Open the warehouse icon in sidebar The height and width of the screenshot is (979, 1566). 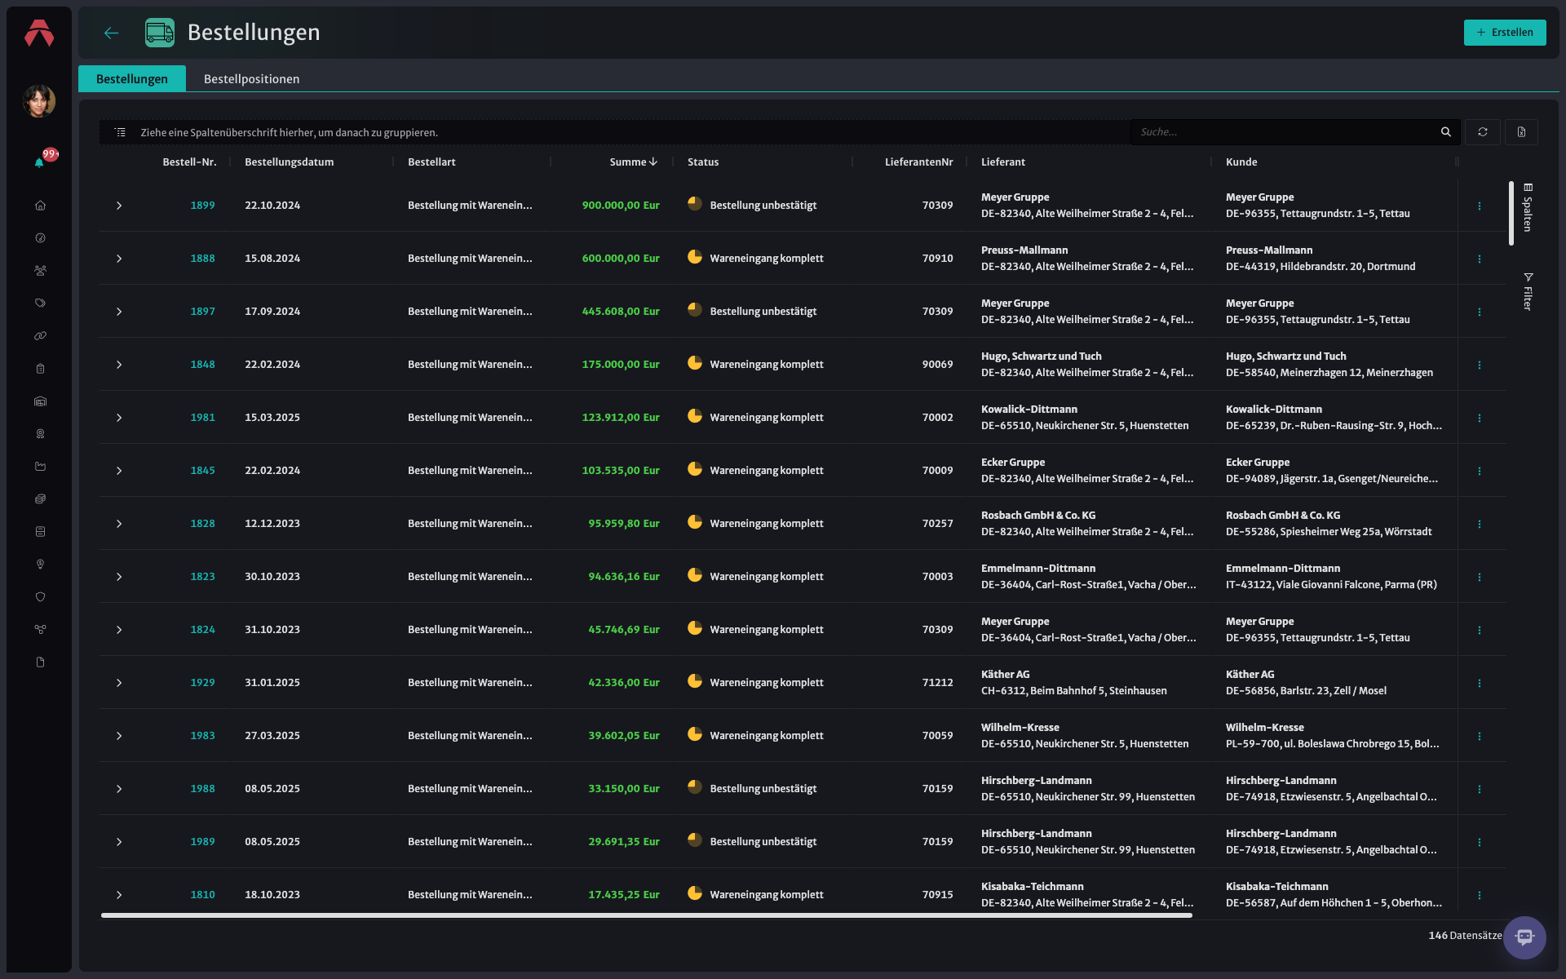pos(40,401)
